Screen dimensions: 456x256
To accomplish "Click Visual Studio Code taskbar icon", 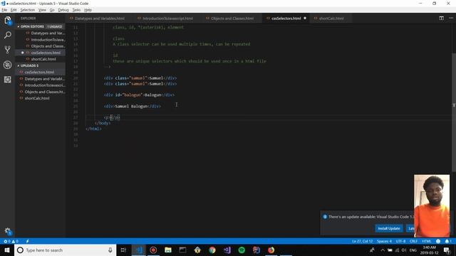I will point(139,250).
